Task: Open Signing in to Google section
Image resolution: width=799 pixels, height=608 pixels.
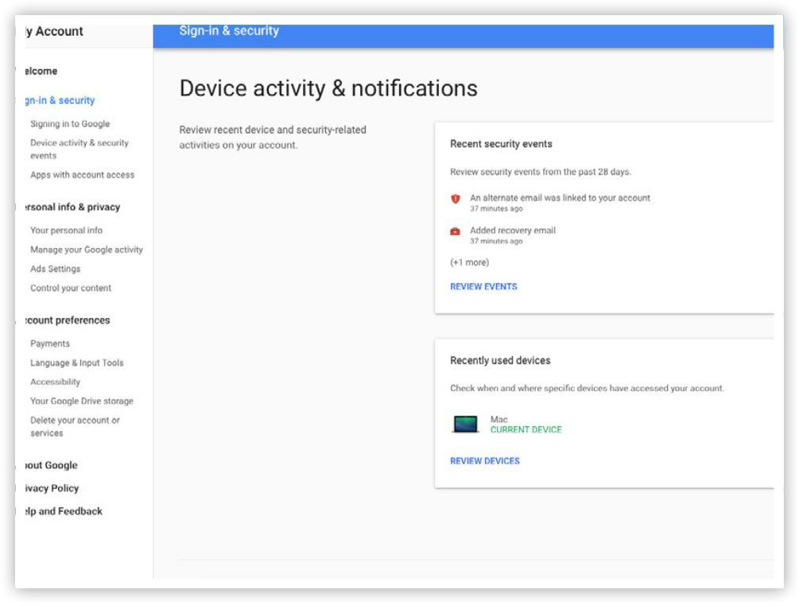Action: pyautogui.click(x=70, y=124)
